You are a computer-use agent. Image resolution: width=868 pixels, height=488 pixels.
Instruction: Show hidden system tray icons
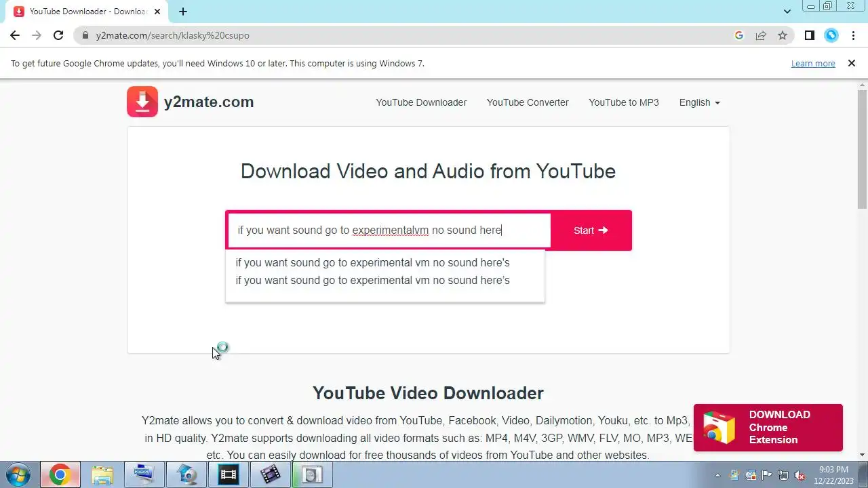718,475
